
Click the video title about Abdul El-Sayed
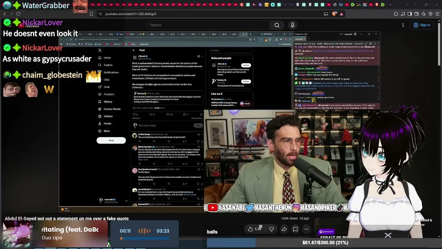[x=67, y=219]
